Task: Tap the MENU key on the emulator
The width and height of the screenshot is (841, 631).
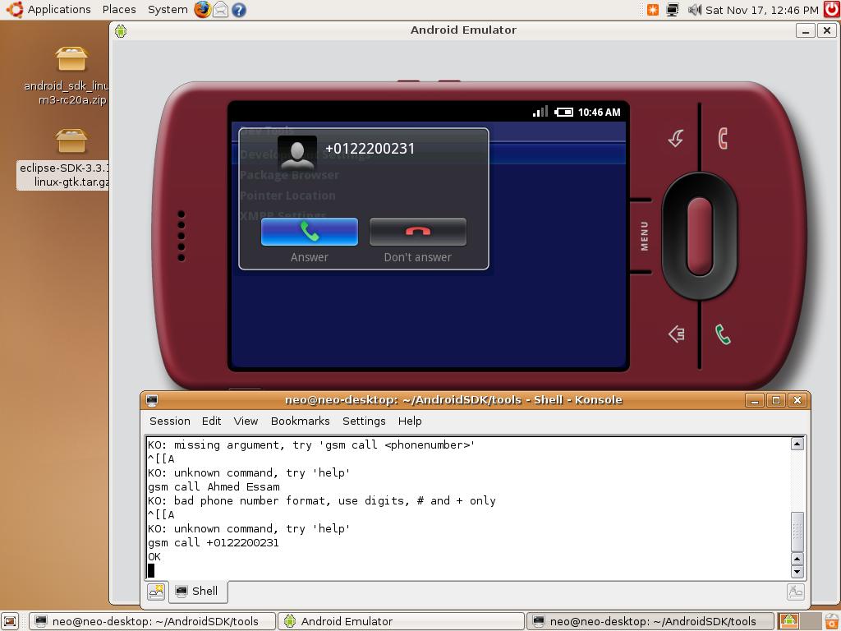Action: (x=644, y=236)
